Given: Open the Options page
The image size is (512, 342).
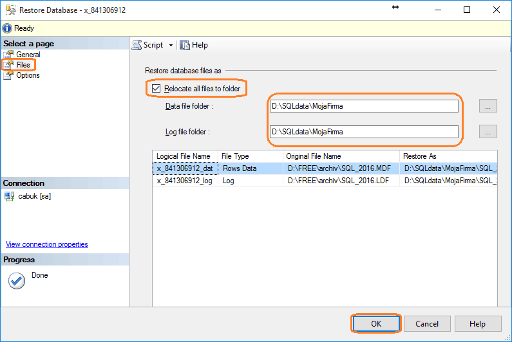Looking at the screenshot, I should click(28, 75).
